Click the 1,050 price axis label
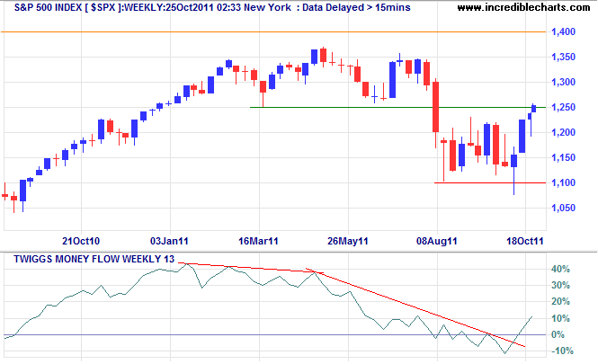The image size is (598, 364). tap(563, 209)
